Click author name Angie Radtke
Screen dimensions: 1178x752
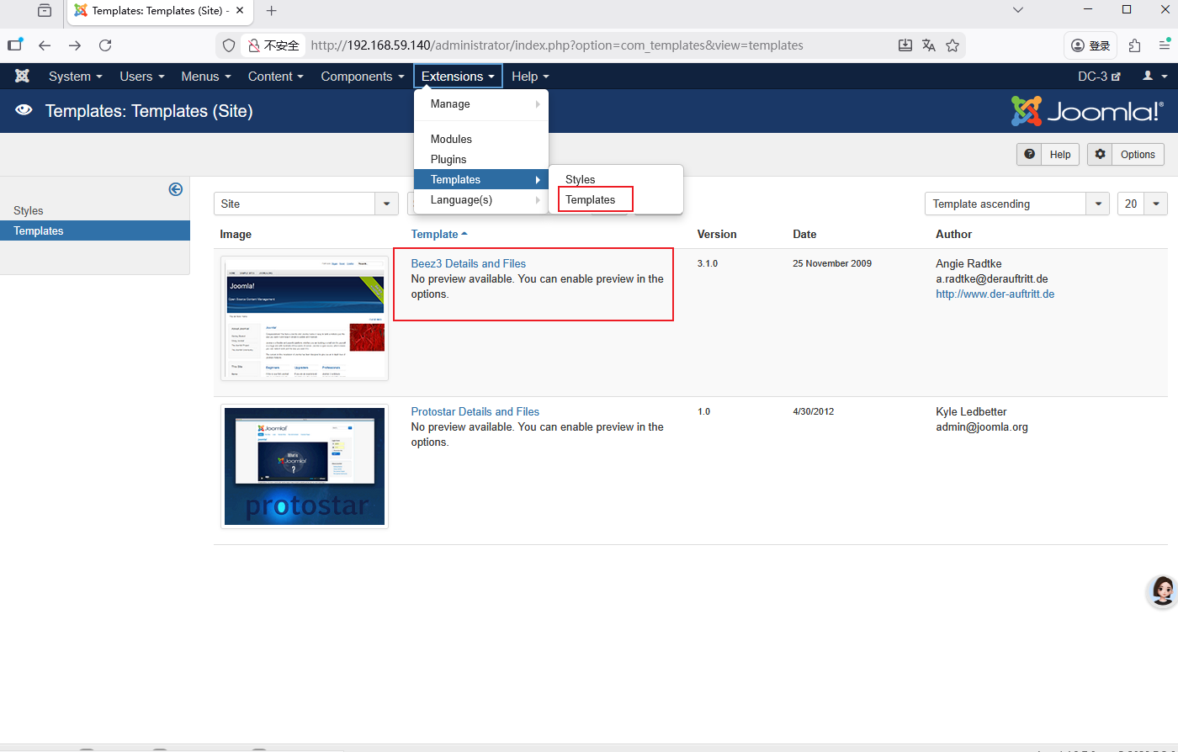pos(969,264)
